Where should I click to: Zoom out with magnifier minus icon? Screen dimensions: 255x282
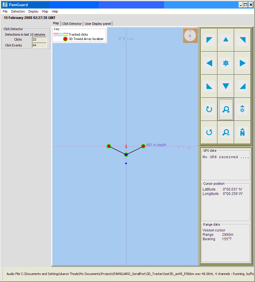[226, 132]
